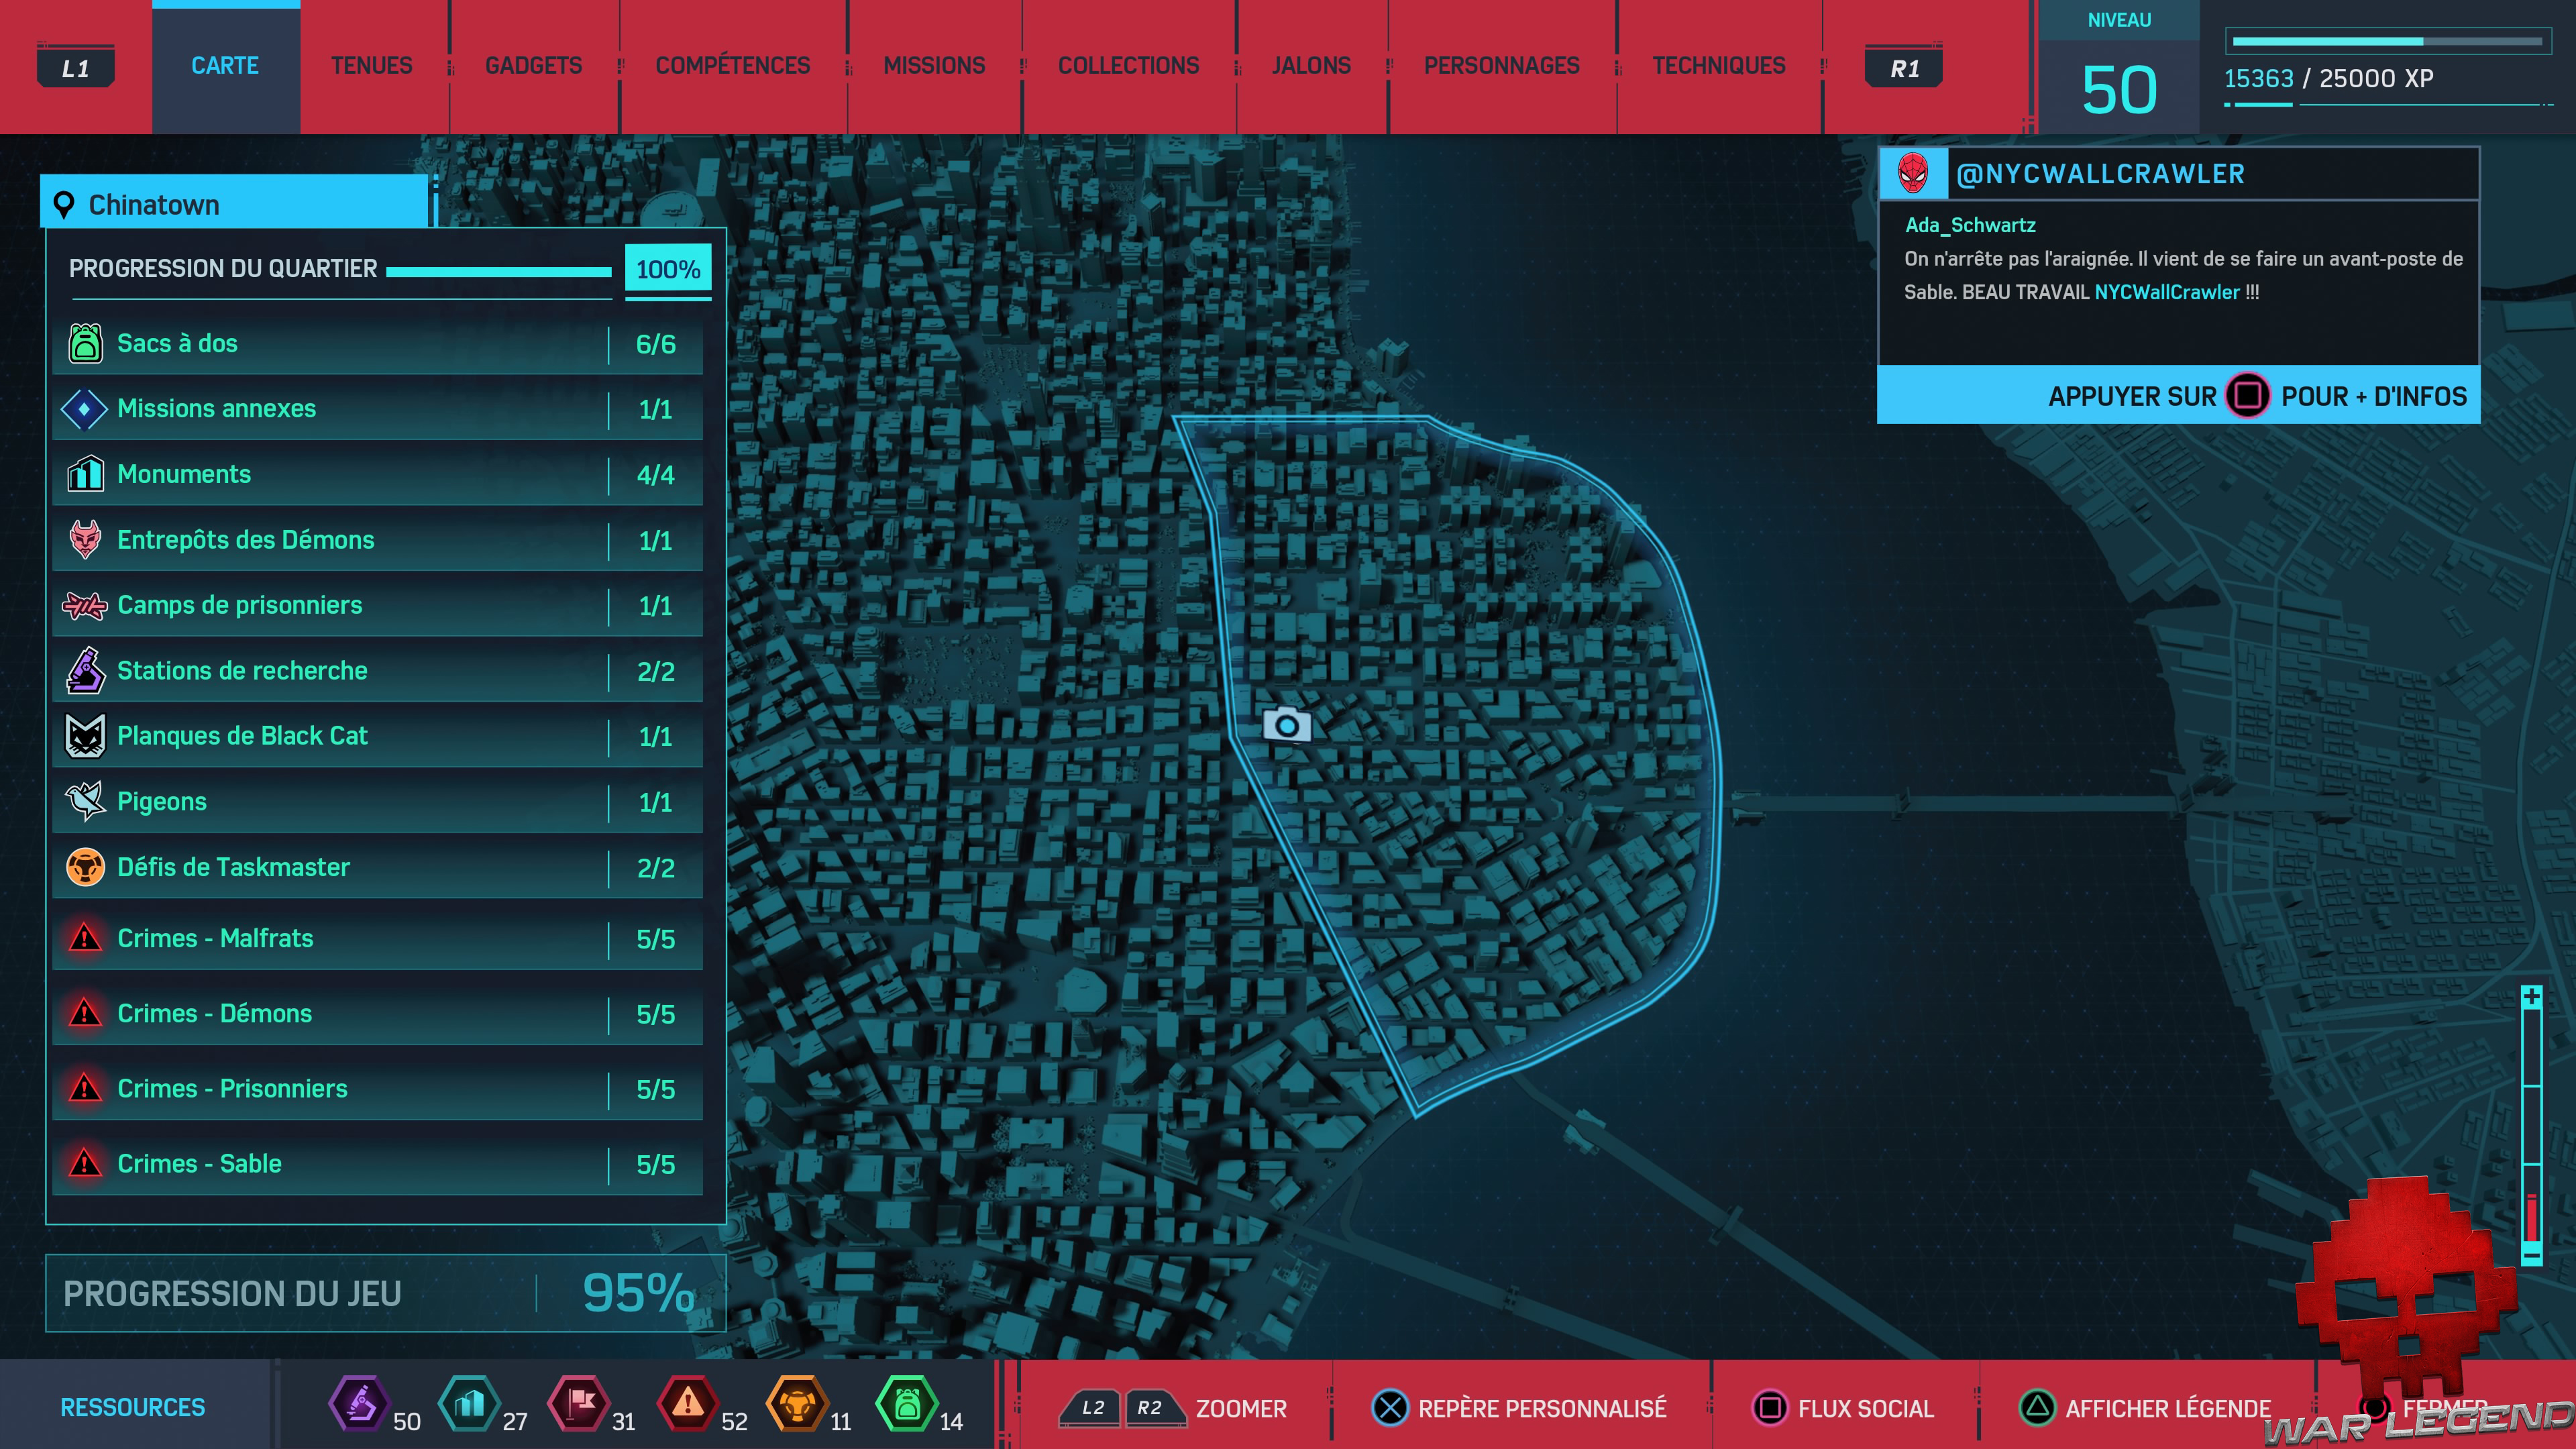Click the NYCWallCrawler link in post
The image size is (2576, 1449).
[x=2166, y=292]
